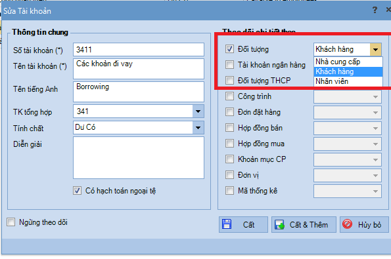This screenshot has height=259, width=391.
Task: Enable the Khoản mục CP checkbox
Action: tap(229, 159)
